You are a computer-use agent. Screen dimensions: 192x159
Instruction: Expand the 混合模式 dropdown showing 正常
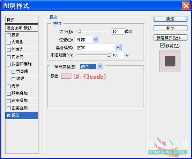coord(98,47)
